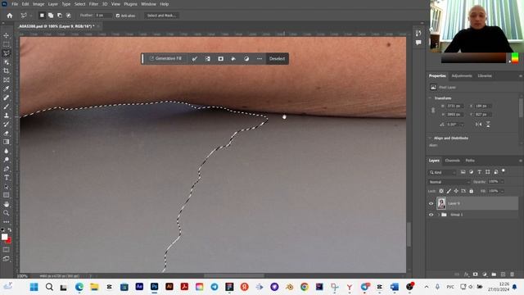Select the Eraser tool
The image size is (524, 295).
[x=6, y=133]
